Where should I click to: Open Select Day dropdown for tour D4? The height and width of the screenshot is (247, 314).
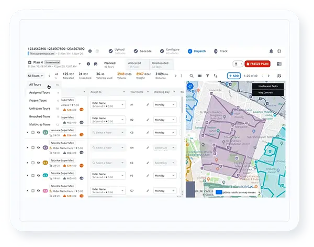165,148
